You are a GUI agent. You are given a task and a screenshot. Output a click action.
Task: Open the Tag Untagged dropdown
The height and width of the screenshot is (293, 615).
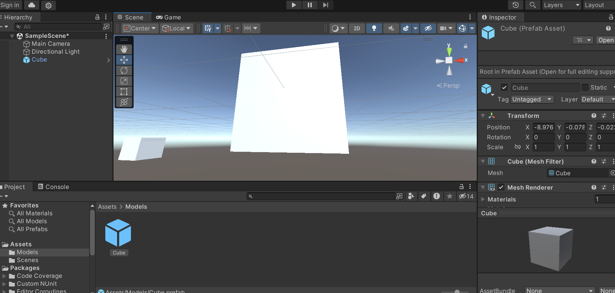[532, 99]
